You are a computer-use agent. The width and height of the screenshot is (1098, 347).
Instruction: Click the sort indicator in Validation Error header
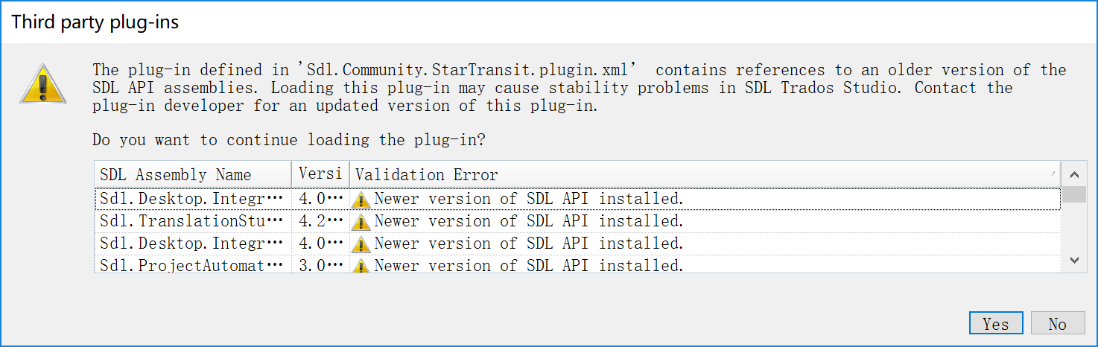(x=1053, y=173)
